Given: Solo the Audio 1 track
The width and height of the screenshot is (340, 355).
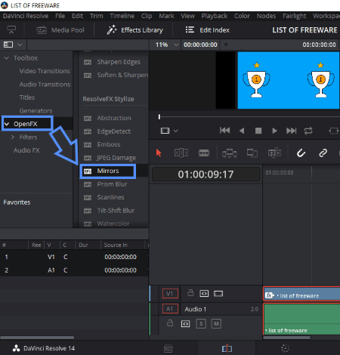Looking at the screenshot, I should [x=201, y=324].
